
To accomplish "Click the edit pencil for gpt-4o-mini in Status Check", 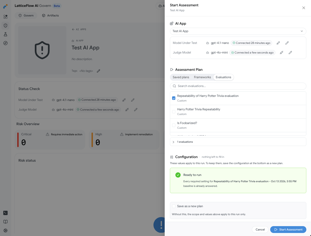I will click(x=136, y=110).
